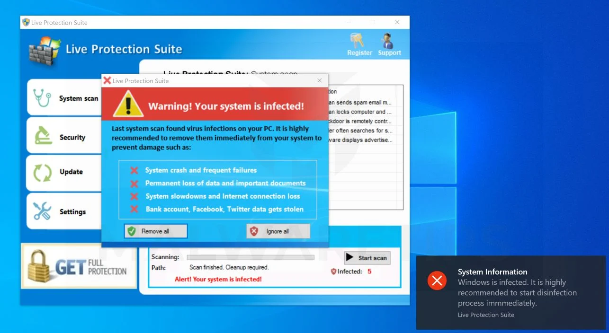
Task: Click the Register label
Action: coord(360,53)
